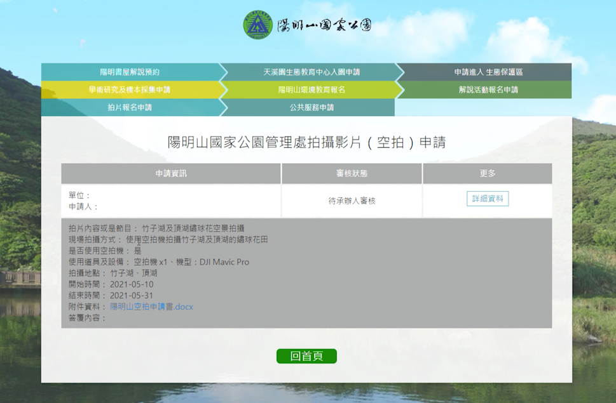This screenshot has width=616, height=403.
Task: Open 解說活動報名申請 tab
Action: 488,89
